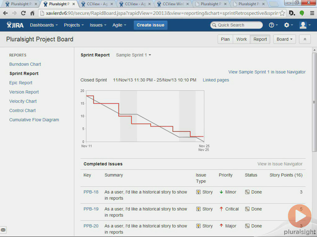Click the Story Points (16) column header
The image size is (317, 237).
(286, 175)
